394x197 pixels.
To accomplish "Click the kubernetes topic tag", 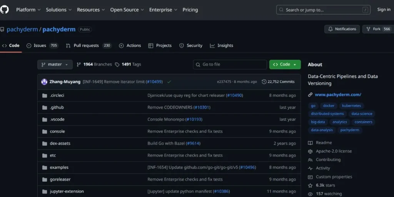I will pyautogui.click(x=352, y=106).
